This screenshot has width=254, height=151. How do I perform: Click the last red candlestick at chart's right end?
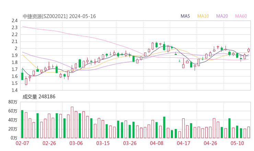click(249, 50)
